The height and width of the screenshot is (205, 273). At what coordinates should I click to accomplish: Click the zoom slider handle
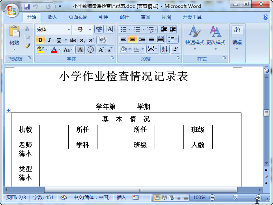235,198
